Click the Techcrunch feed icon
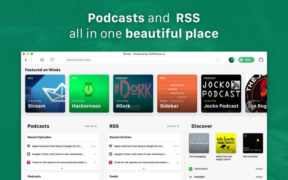The height and width of the screenshot is (180, 288). coord(191,169)
